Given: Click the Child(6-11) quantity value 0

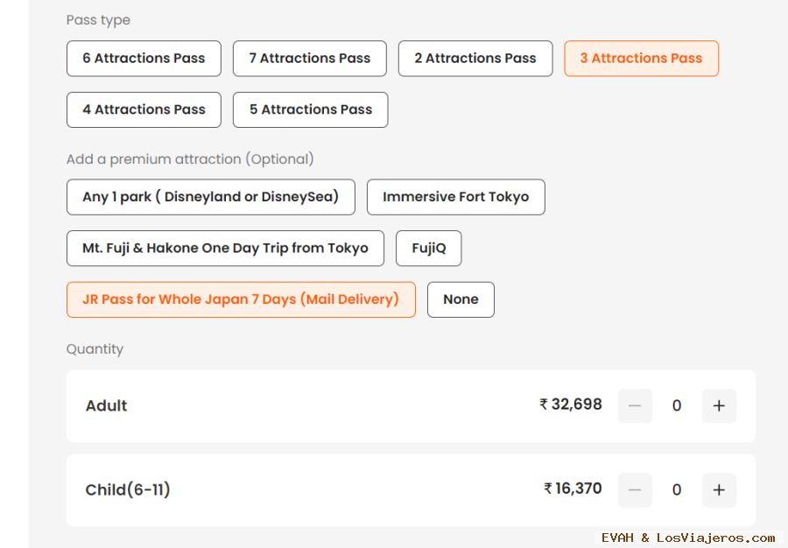Looking at the screenshot, I should coord(677,489).
